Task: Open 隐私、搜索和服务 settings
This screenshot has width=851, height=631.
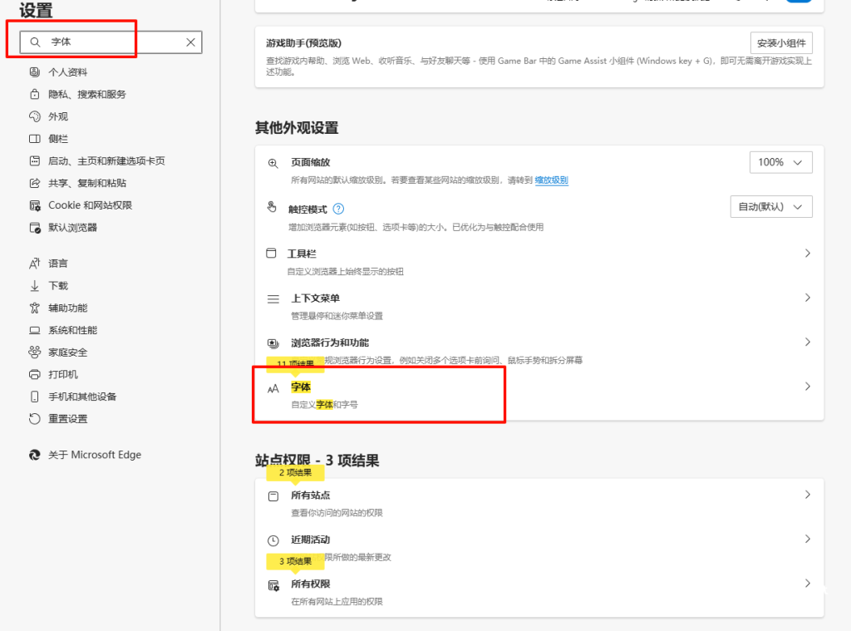Action: tap(86, 94)
